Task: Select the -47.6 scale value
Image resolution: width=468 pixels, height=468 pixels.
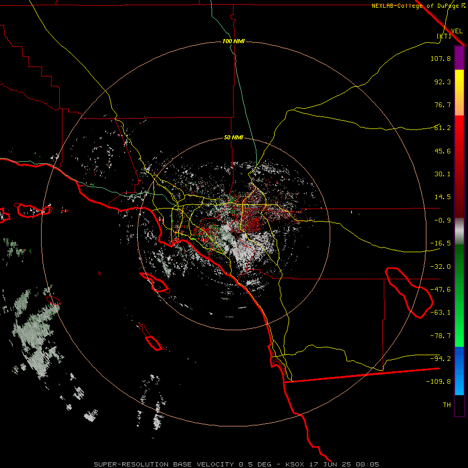Action: coord(440,290)
